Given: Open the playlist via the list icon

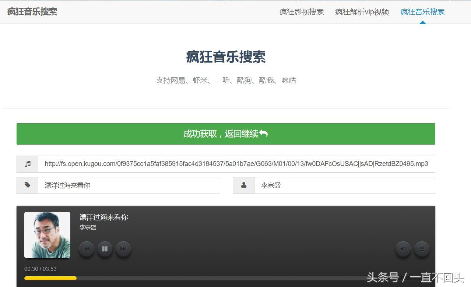Looking at the screenshot, I should [x=422, y=249].
